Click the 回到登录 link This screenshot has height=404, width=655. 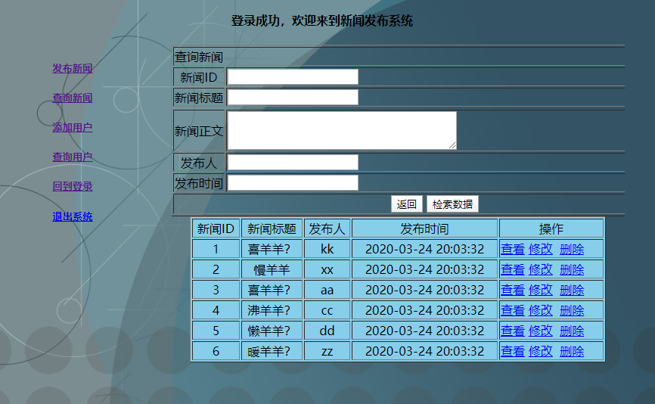coord(72,187)
